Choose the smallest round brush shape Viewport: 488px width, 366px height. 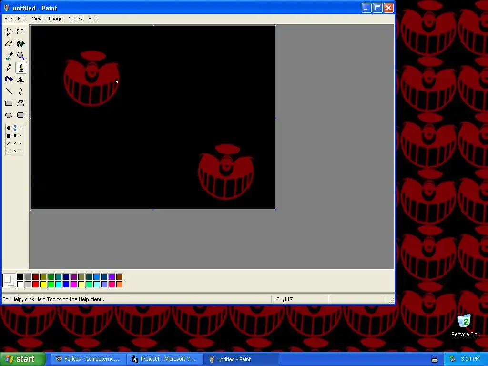21,128
